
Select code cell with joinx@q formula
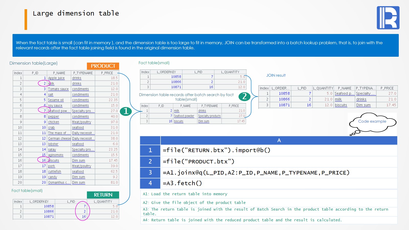pyautogui.click(x=256, y=173)
